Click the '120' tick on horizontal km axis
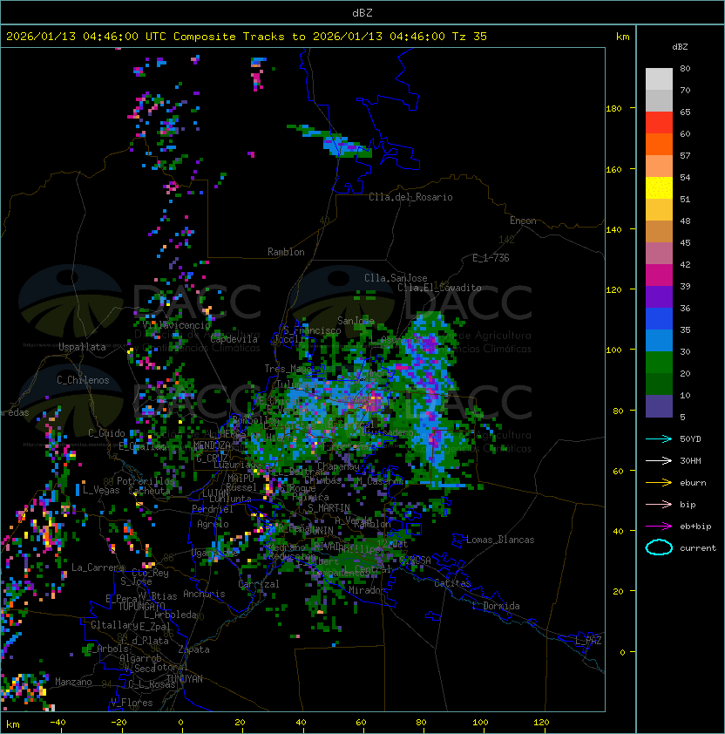This screenshot has height=734, width=725. pos(541,722)
